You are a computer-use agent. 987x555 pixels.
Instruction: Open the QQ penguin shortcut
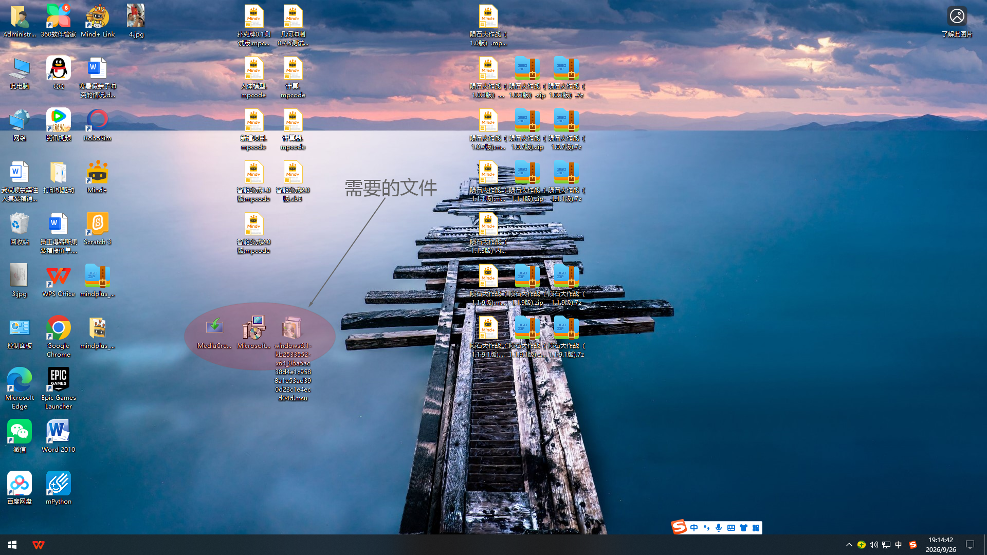(59, 73)
